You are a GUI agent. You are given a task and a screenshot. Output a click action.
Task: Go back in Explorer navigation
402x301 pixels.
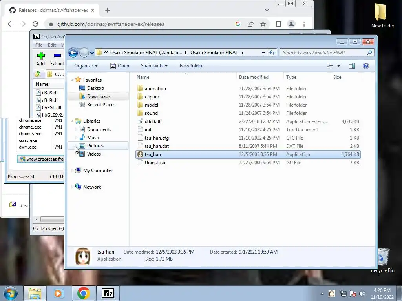click(73, 53)
